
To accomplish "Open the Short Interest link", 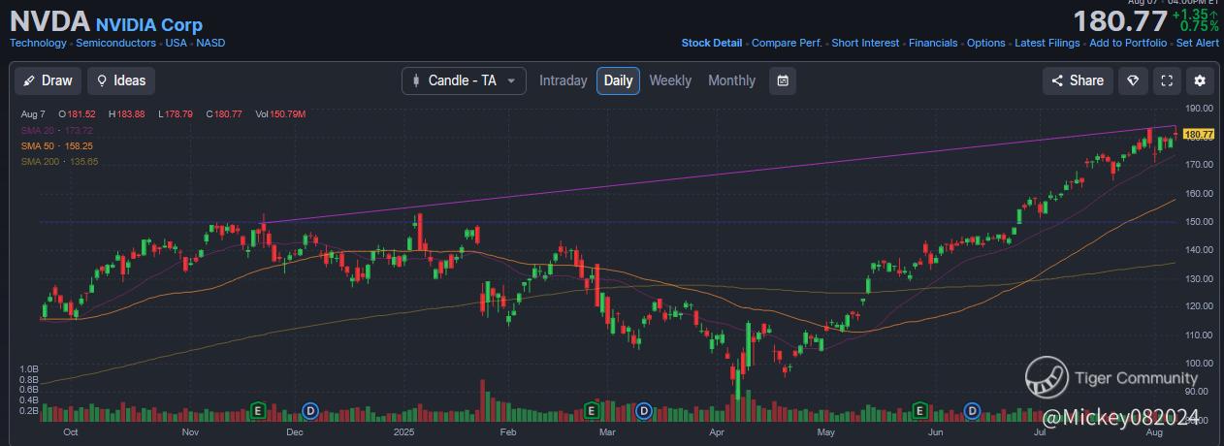I will (865, 43).
